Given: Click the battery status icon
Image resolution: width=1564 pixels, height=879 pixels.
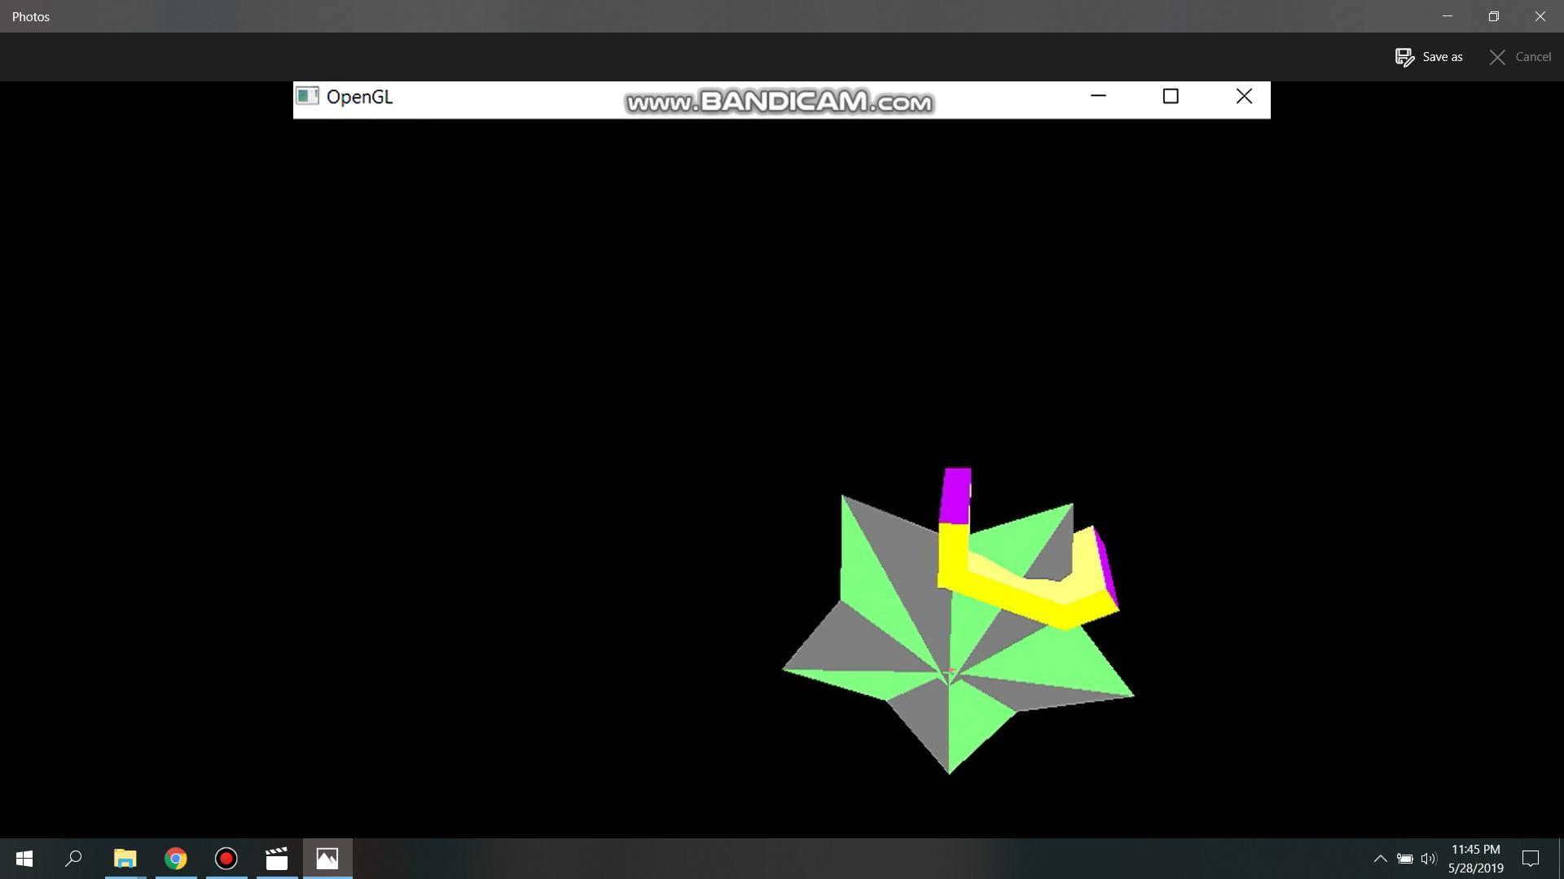Looking at the screenshot, I should point(1406,859).
